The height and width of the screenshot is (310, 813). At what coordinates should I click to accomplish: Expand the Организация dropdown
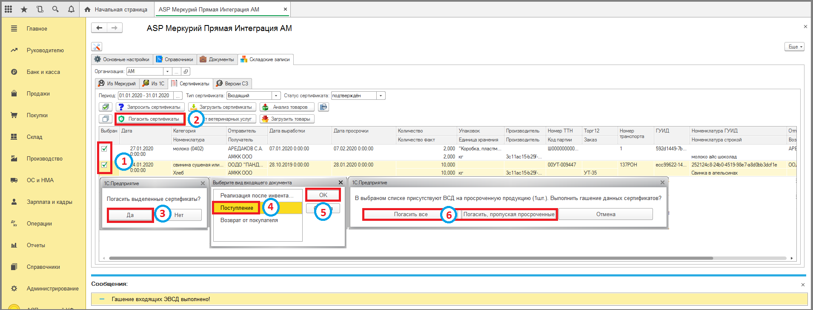pyautogui.click(x=167, y=71)
